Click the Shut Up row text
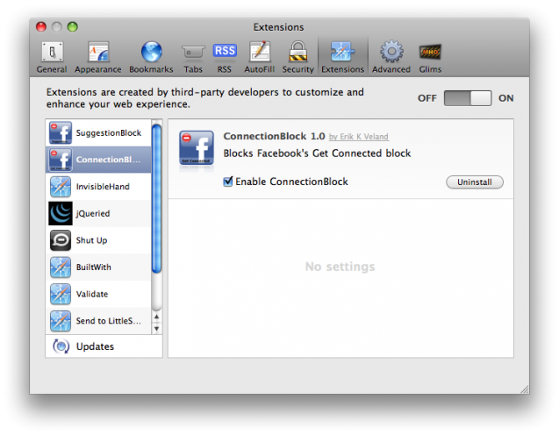Image resolution: width=559 pixels, height=435 pixels. click(x=91, y=240)
